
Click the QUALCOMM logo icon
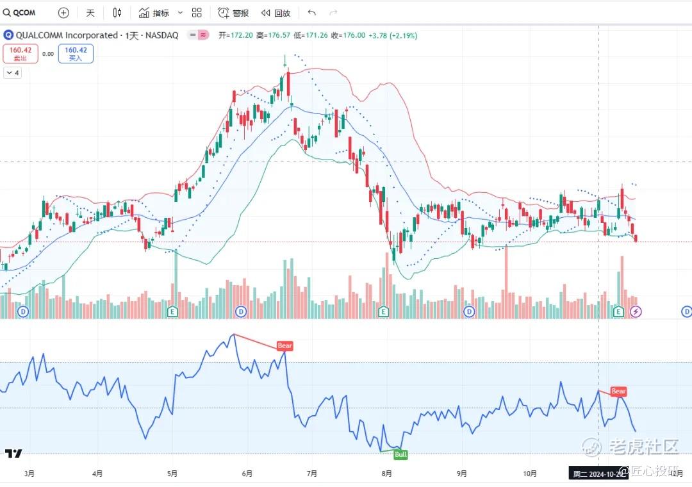point(8,35)
